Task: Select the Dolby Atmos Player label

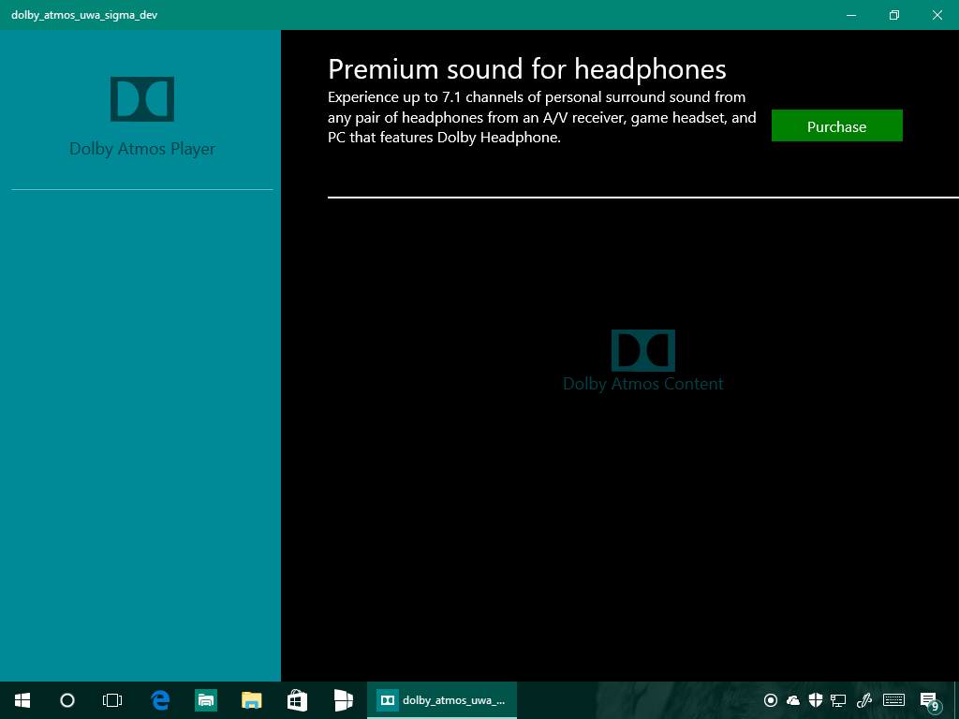Action: point(142,149)
